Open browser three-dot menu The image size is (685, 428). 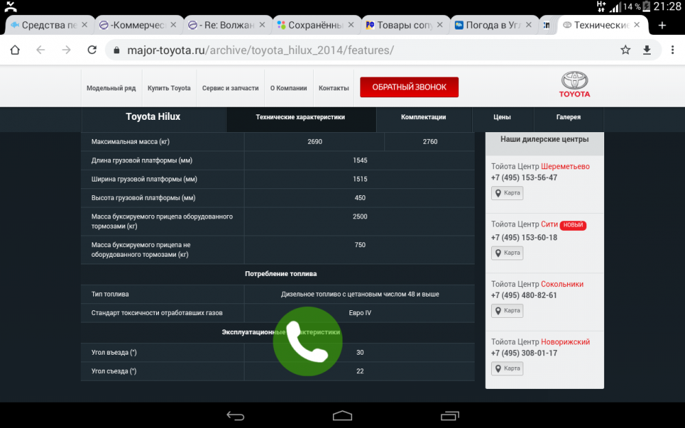[x=671, y=50]
